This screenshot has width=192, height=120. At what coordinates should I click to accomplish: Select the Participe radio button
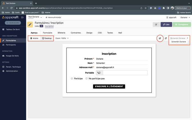point(72,78)
